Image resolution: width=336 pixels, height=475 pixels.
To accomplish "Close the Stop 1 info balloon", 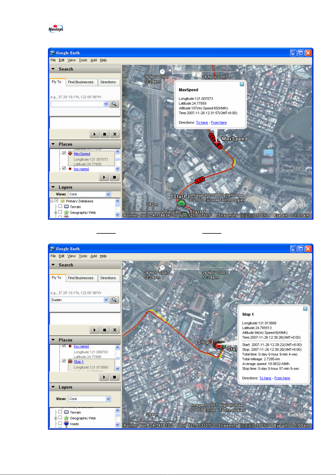I will [x=305, y=309].
